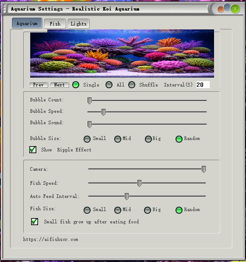Set Fish Size to Small
The image size is (246, 262).
click(x=87, y=210)
